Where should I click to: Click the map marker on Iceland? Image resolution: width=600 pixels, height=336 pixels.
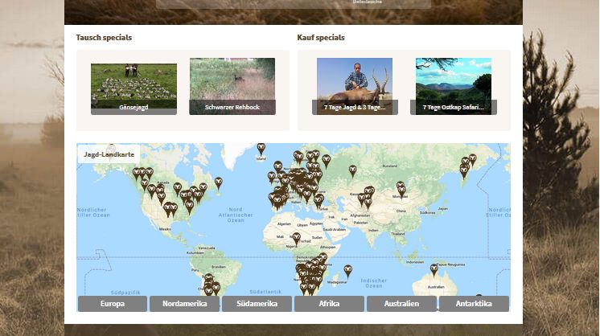261,149
